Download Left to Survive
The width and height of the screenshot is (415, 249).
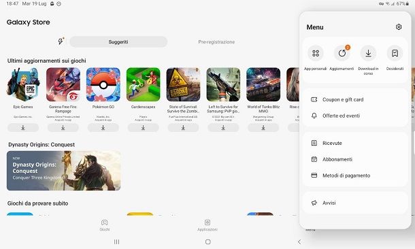tap(223, 127)
